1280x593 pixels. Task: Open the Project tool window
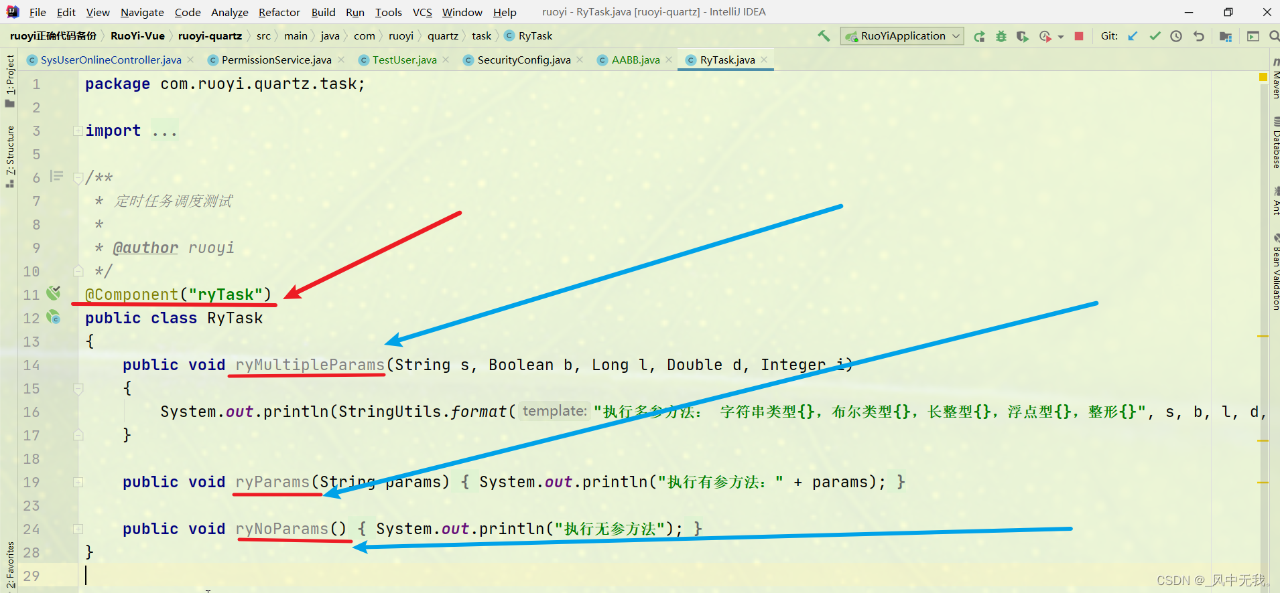pos(9,81)
